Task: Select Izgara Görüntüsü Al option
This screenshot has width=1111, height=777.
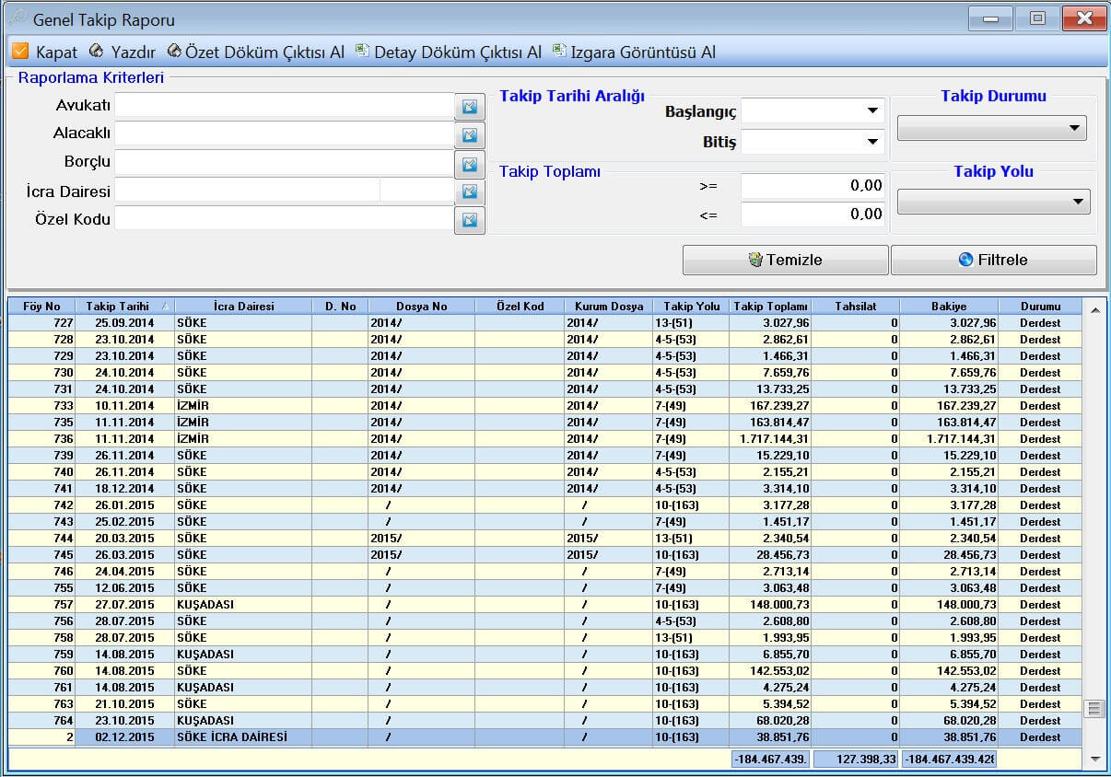Action: click(634, 52)
